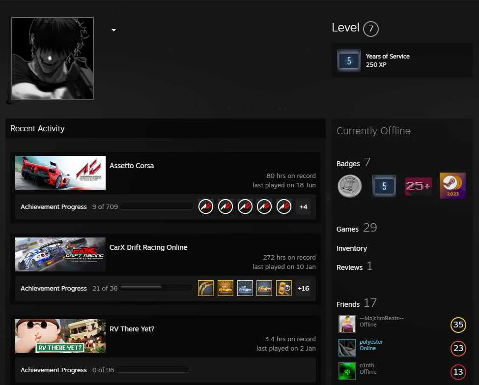Select third Assetto Corsa achievement icon
The height and width of the screenshot is (385, 479).
[245, 207]
